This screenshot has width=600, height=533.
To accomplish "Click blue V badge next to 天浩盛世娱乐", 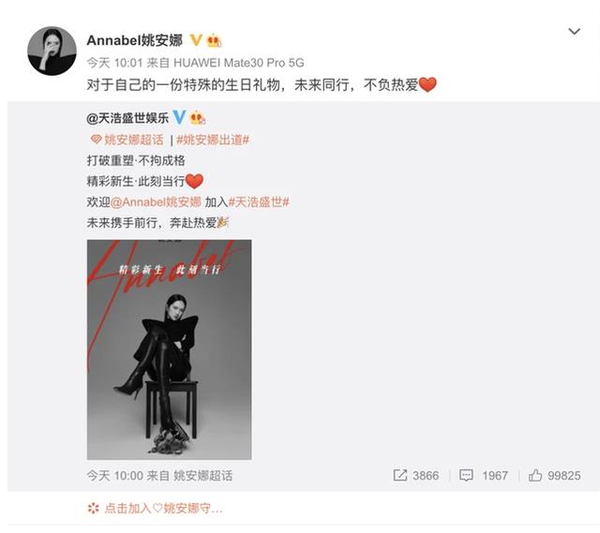I will coord(179,117).
